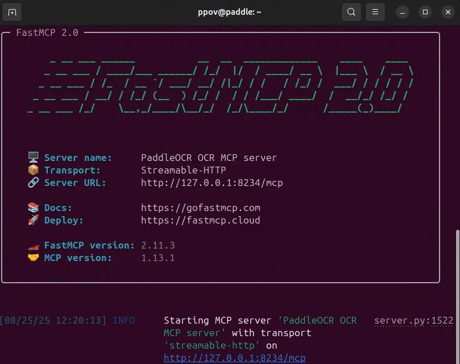460x364 pixels.
Task: Open a new terminal tab
Action: (12, 12)
